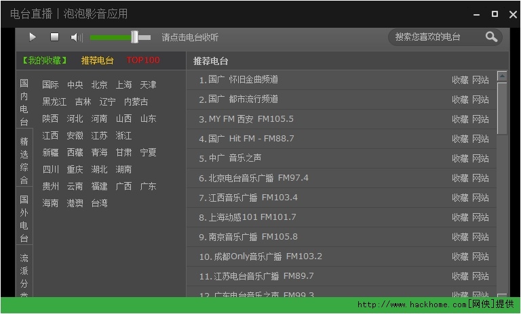Choose the 黑龙江 region
This screenshot has height=314, width=521.
coord(54,102)
